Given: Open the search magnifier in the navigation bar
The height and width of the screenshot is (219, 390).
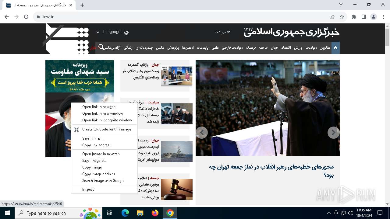Looking at the screenshot, I should (101, 47).
